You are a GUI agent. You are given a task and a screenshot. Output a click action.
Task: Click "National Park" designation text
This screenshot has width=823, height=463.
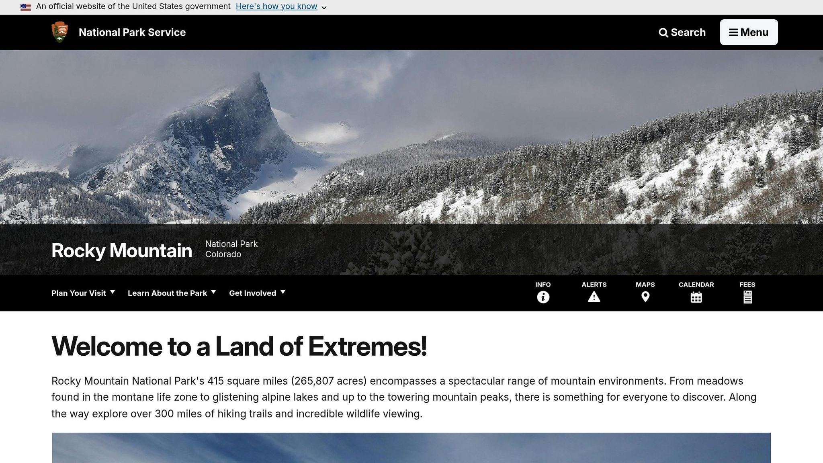231,244
